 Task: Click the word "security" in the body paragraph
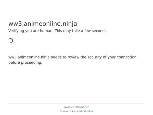[95, 57]
